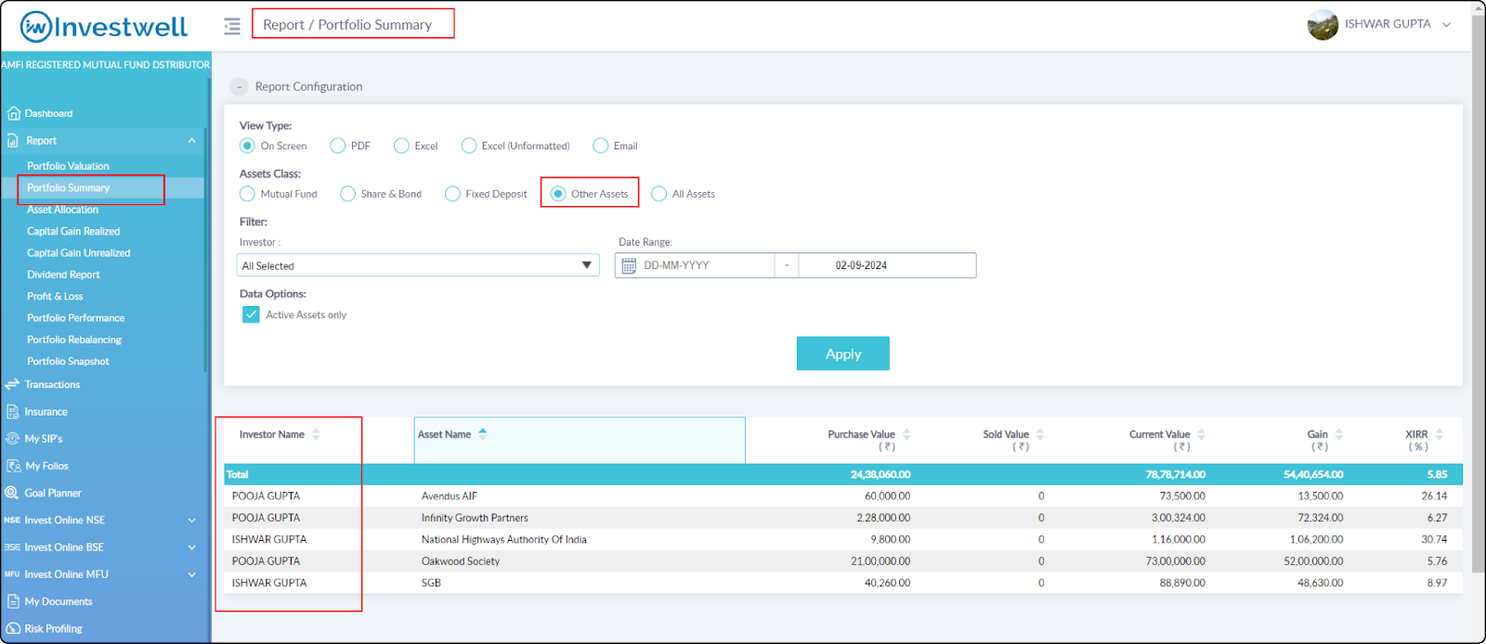Click the My Documents icon
1486x644 pixels.
click(x=14, y=601)
